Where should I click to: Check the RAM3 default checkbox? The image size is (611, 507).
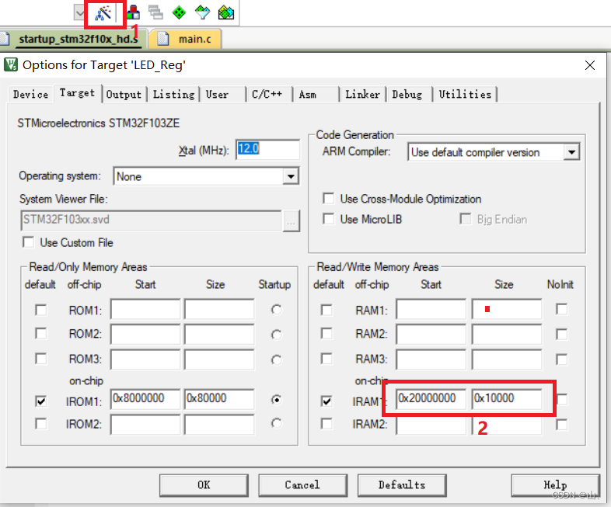click(x=326, y=359)
